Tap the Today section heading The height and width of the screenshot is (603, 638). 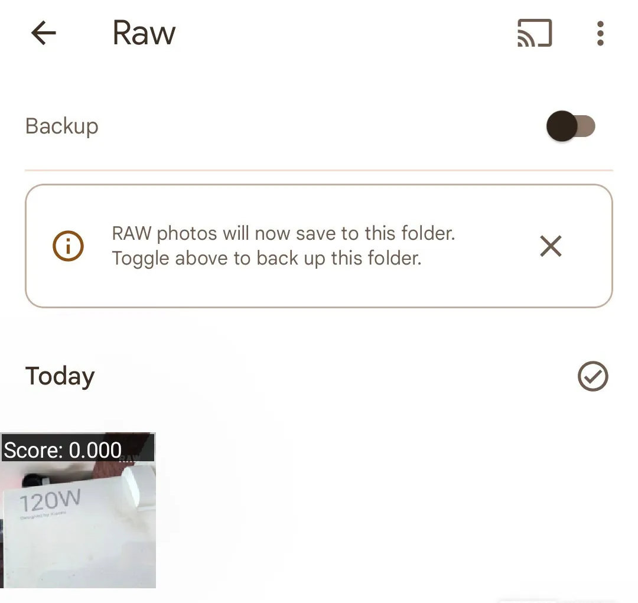coord(60,376)
